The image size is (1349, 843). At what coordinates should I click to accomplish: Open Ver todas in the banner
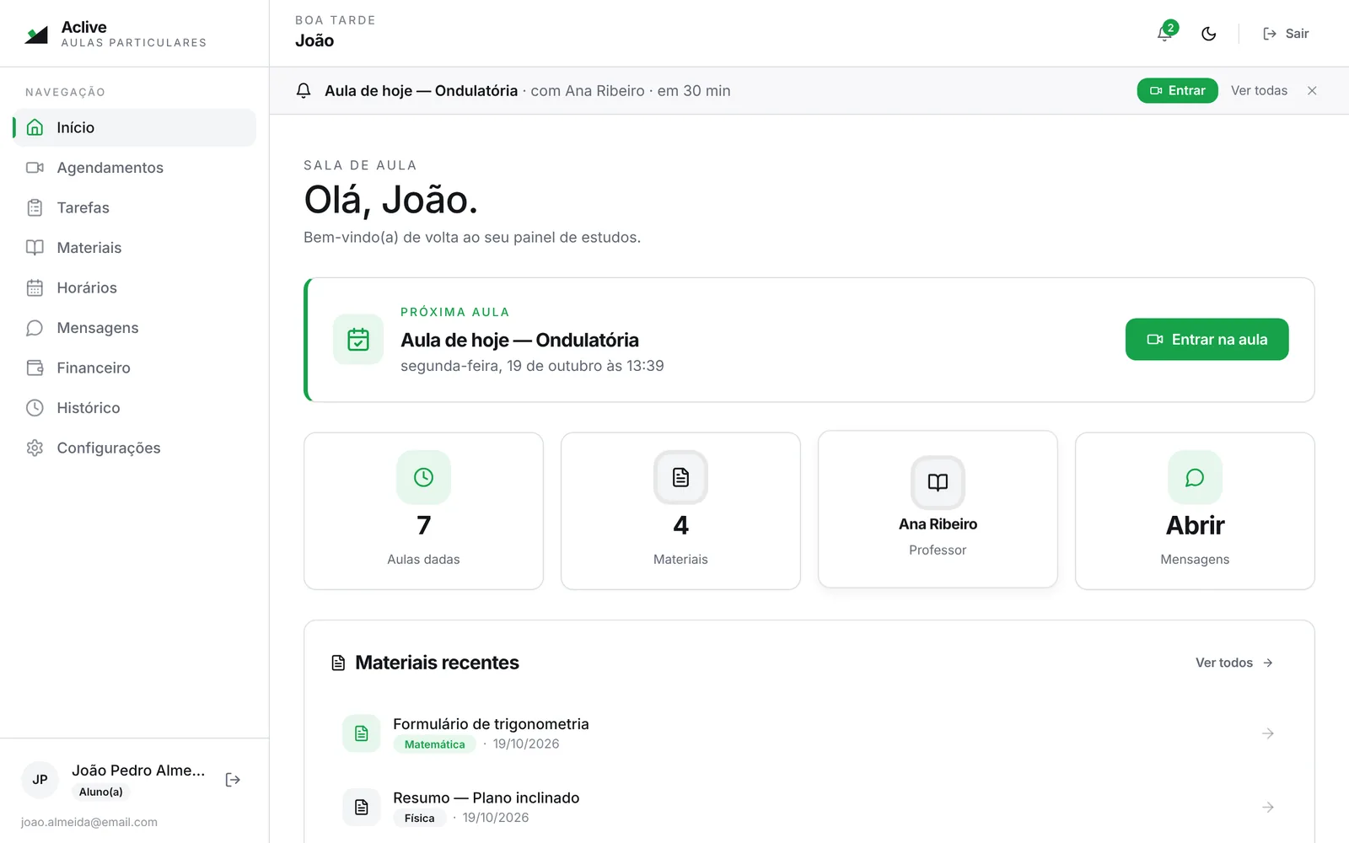click(x=1259, y=90)
